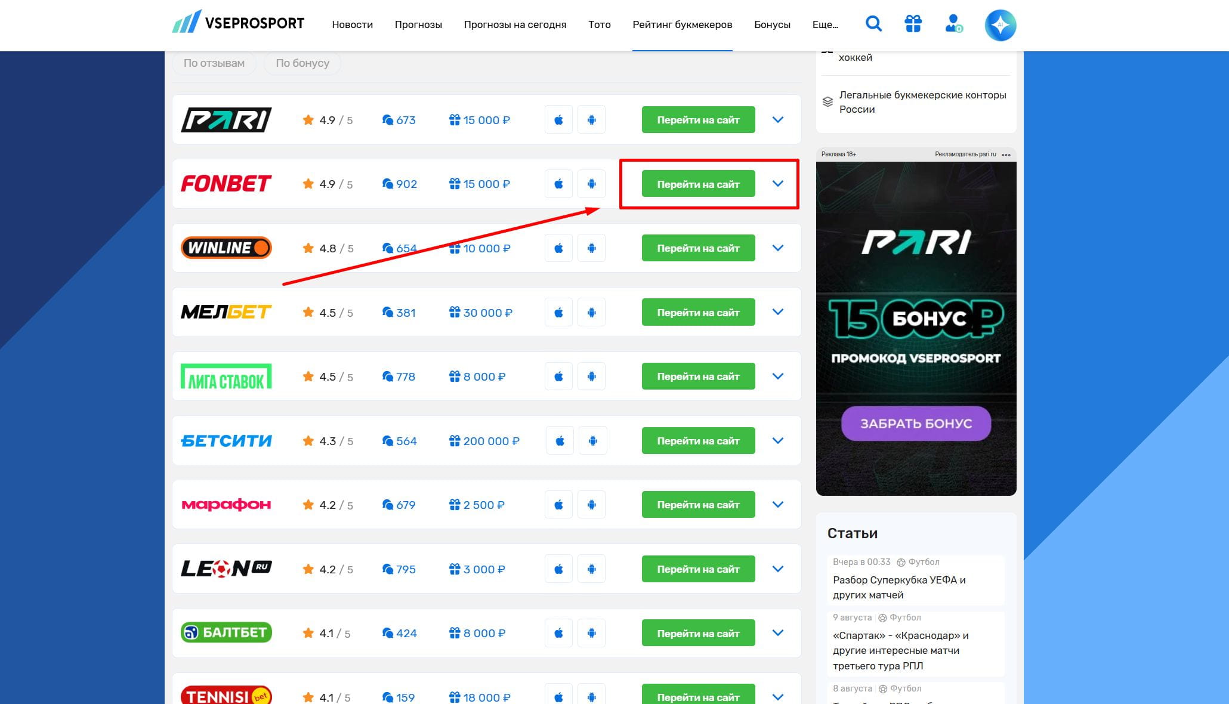Viewport: 1229px width, 704px height.
Task: Expand the Leon bookmaker details
Action: point(778,569)
